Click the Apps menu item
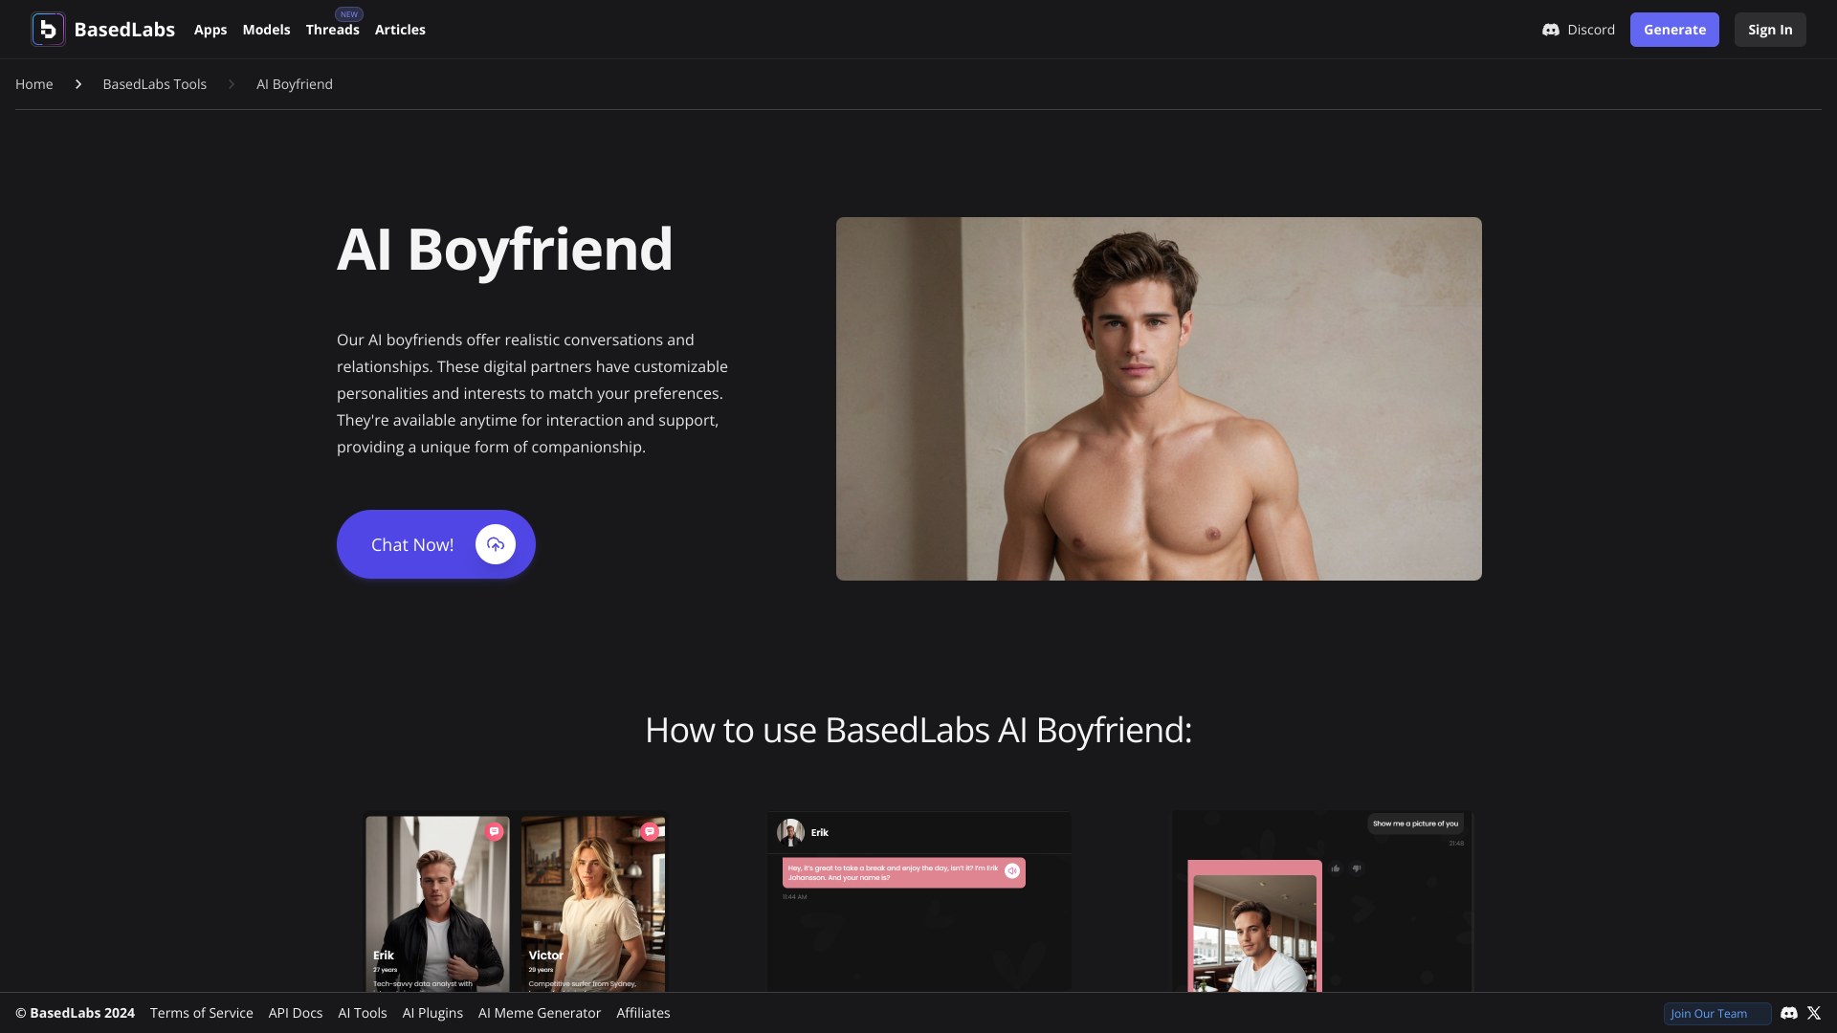 click(x=210, y=29)
